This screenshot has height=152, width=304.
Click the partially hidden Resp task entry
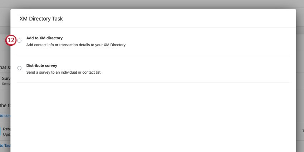coord(6,129)
